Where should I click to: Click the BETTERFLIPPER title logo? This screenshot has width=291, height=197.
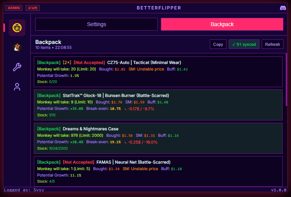point(159,8)
